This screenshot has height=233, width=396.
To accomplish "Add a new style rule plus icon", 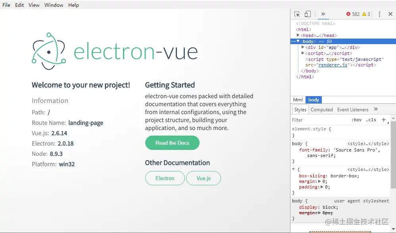I will point(384,120).
